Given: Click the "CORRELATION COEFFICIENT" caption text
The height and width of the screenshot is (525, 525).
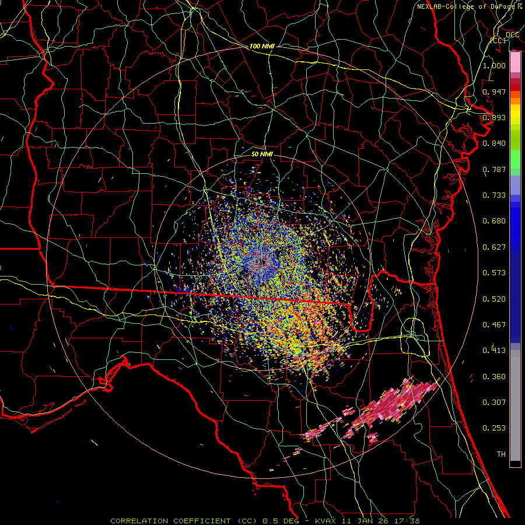Looking at the screenshot, I should [171, 521].
